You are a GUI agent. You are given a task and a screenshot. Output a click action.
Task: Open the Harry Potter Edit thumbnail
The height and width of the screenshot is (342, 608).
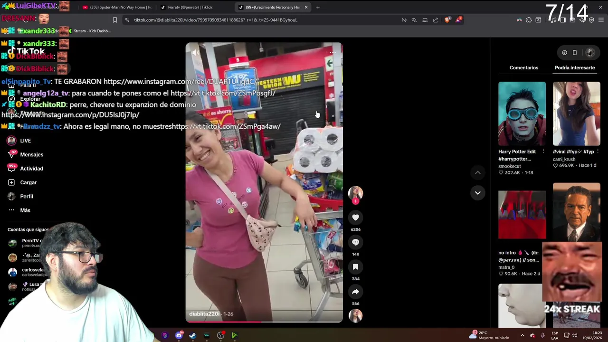(x=522, y=114)
